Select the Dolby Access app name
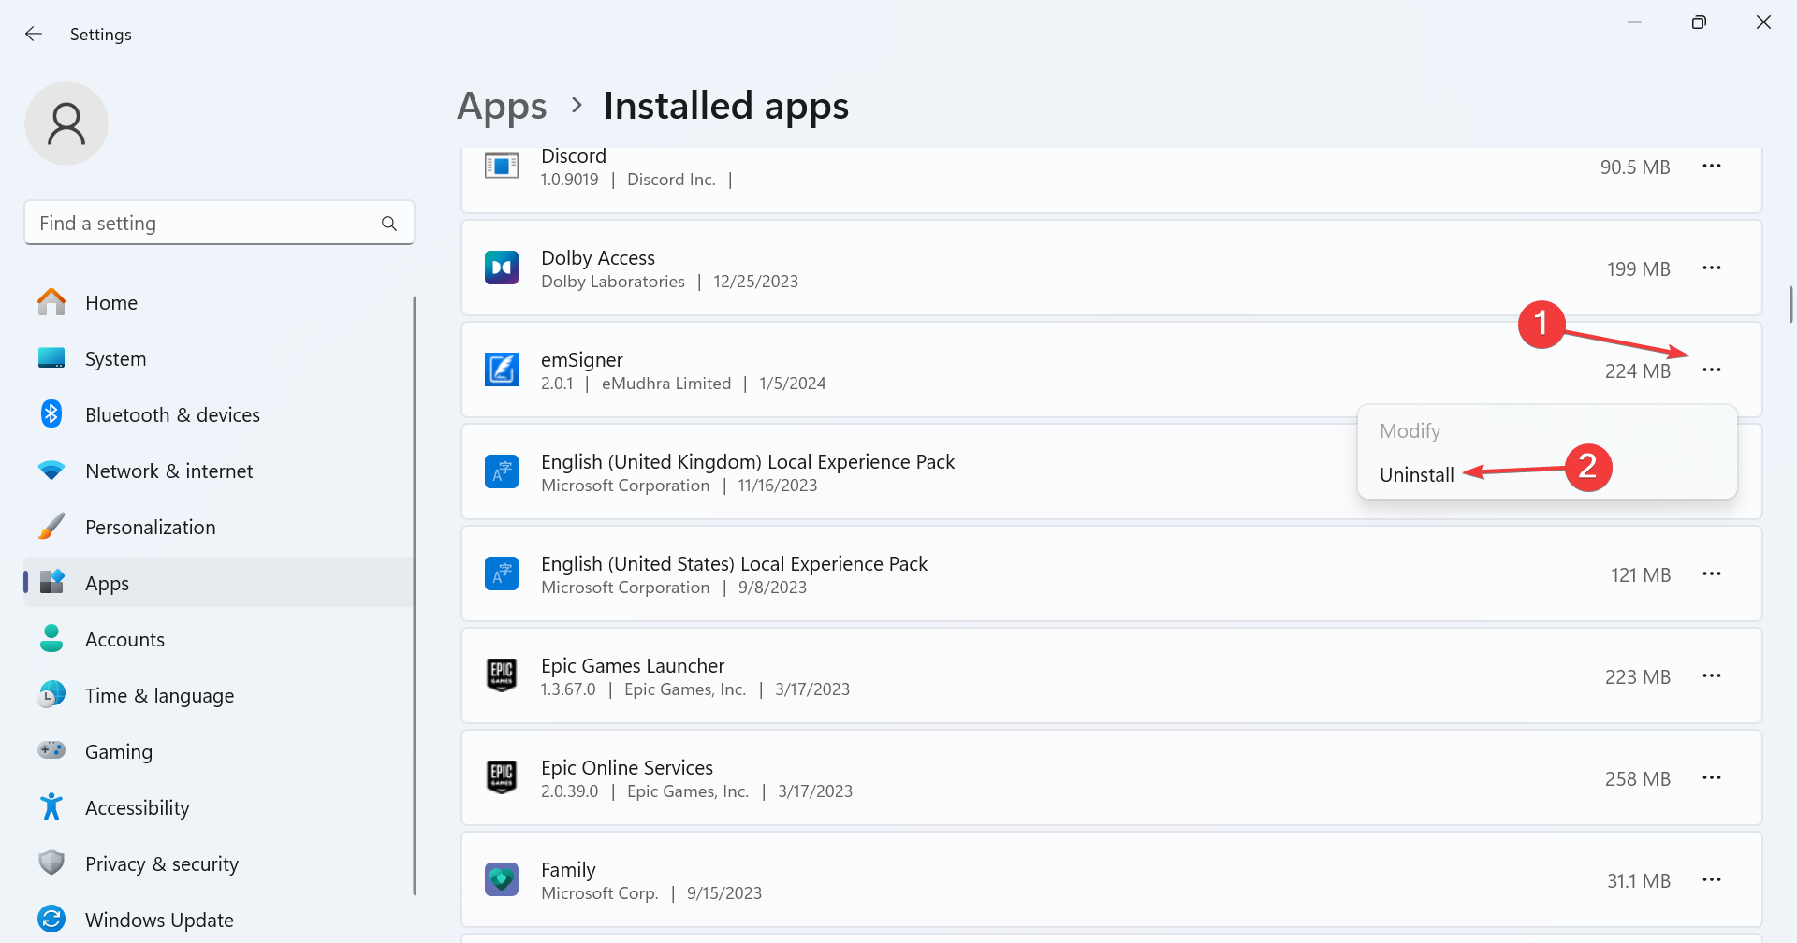Viewport: 1797px width, 943px height. click(598, 257)
